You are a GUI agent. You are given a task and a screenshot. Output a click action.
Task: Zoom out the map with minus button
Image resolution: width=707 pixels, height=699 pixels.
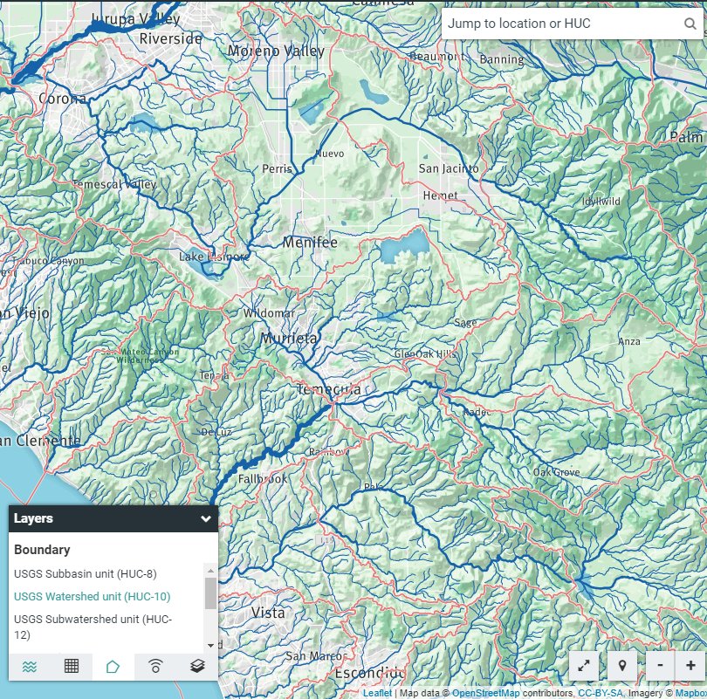point(660,665)
